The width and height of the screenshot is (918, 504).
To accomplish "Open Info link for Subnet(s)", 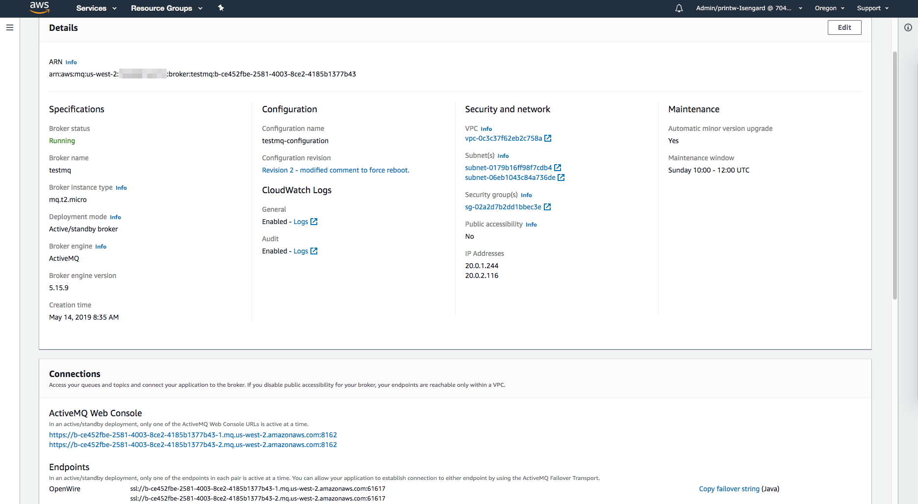I will [x=503, y=156].
